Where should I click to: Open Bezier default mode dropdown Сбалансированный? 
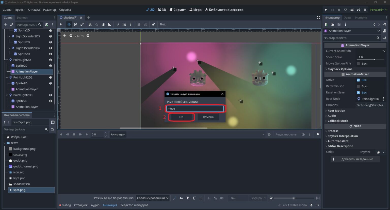[153, 198]
